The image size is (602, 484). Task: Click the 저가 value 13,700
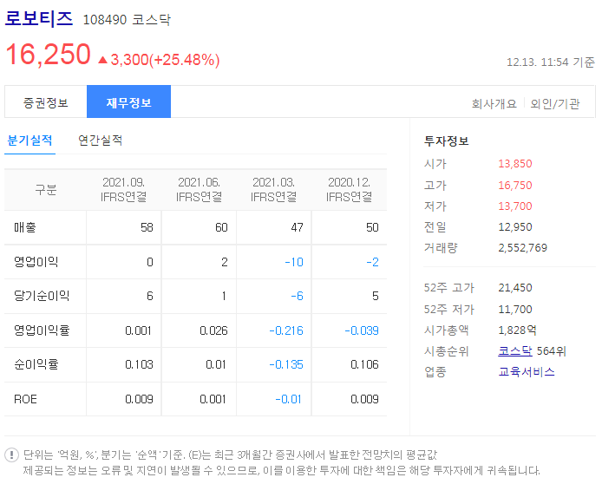tap(515, 206)
